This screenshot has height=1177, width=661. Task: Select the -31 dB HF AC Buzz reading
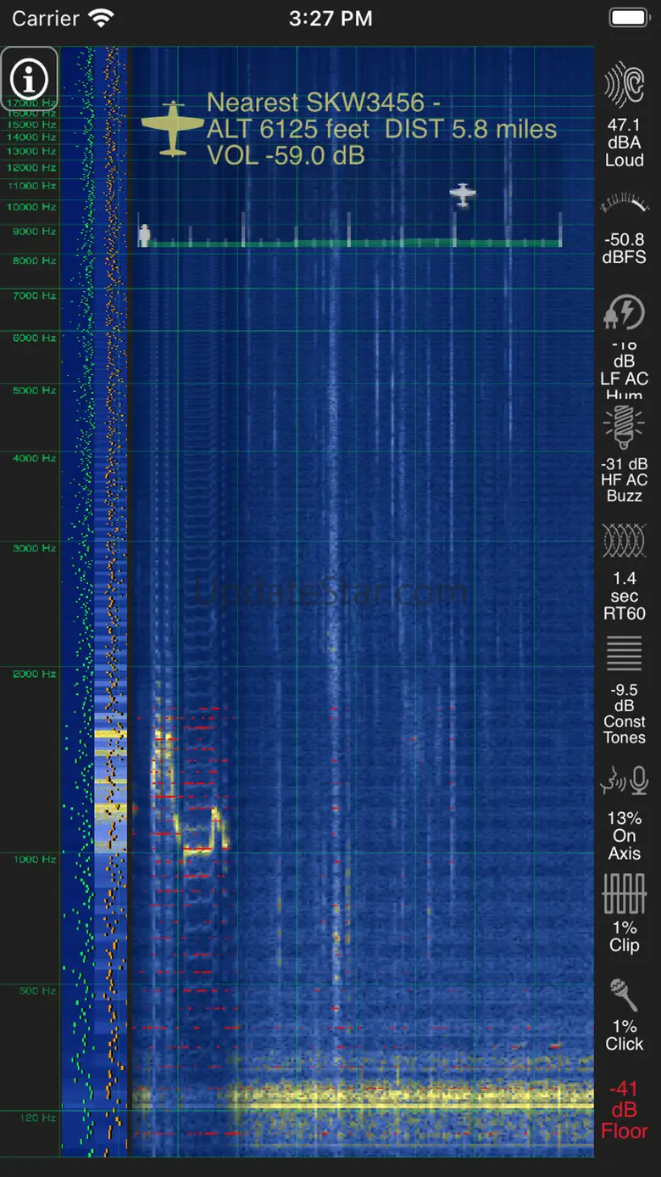624,480
